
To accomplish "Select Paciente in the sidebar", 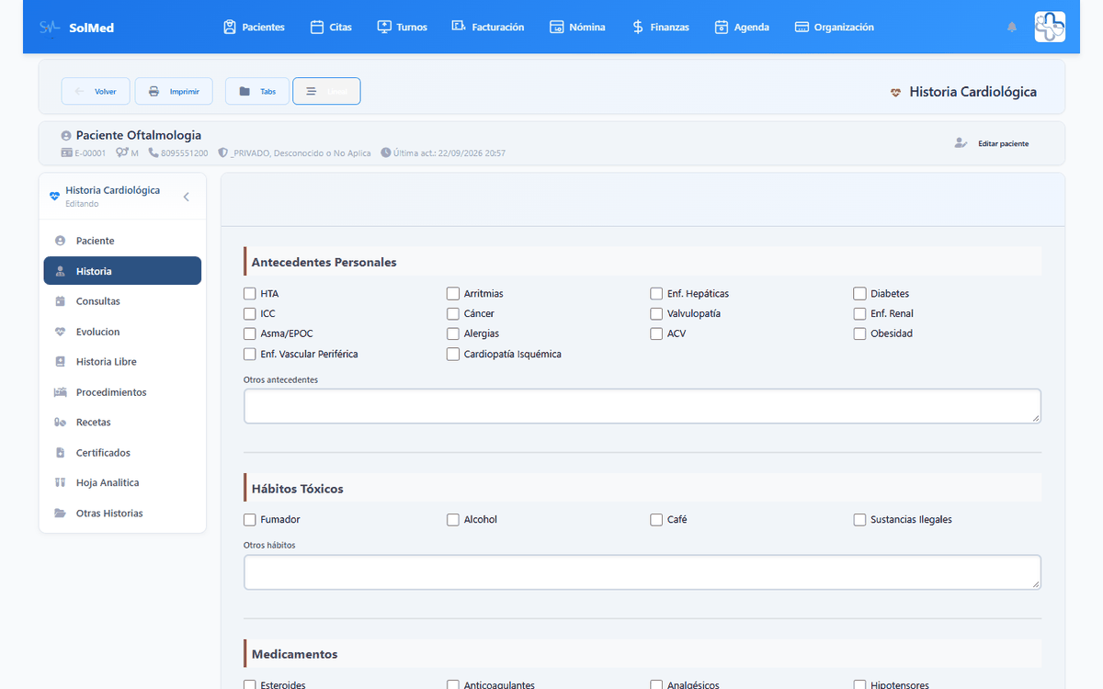I will 122,241.
